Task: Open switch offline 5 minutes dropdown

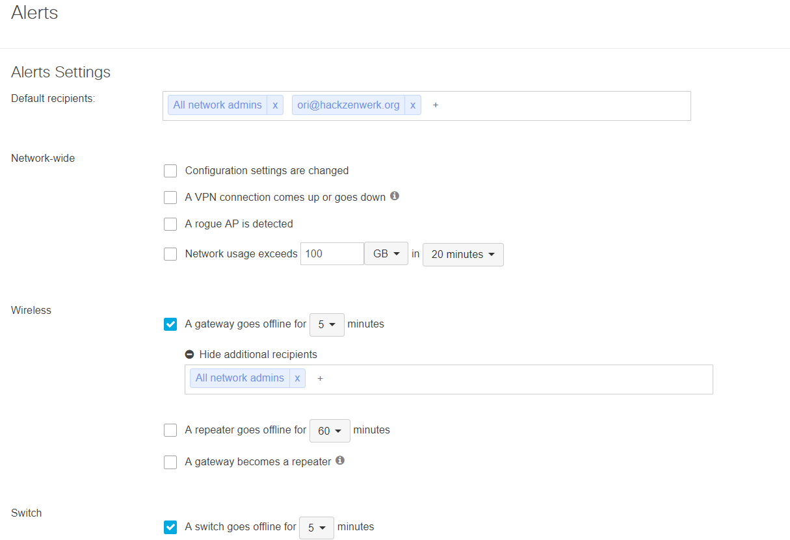Action: (317, 528)
